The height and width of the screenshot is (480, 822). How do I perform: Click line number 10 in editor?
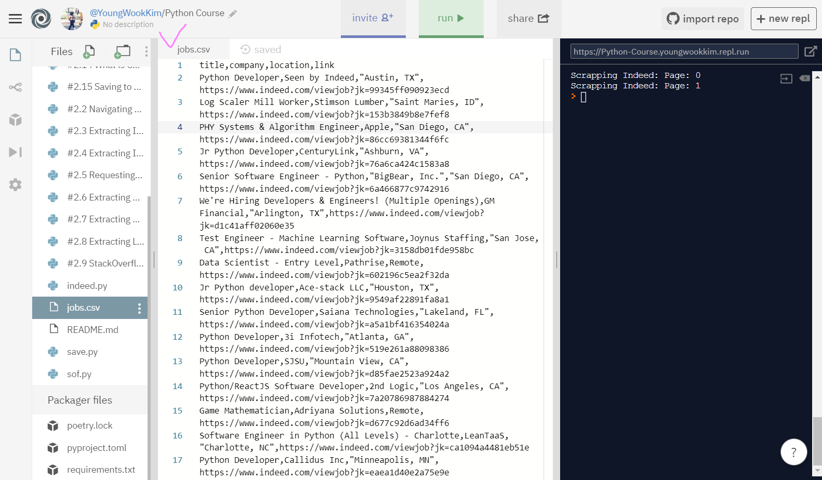(x=178, y=287)
